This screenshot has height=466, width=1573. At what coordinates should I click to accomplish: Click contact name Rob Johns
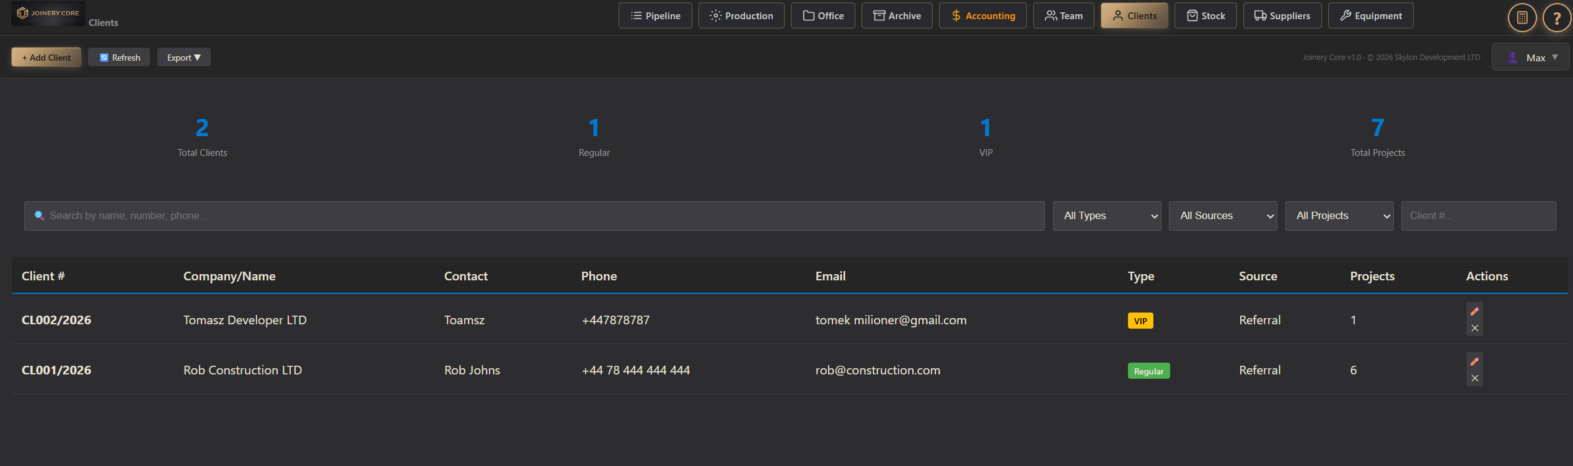(472, 370)
